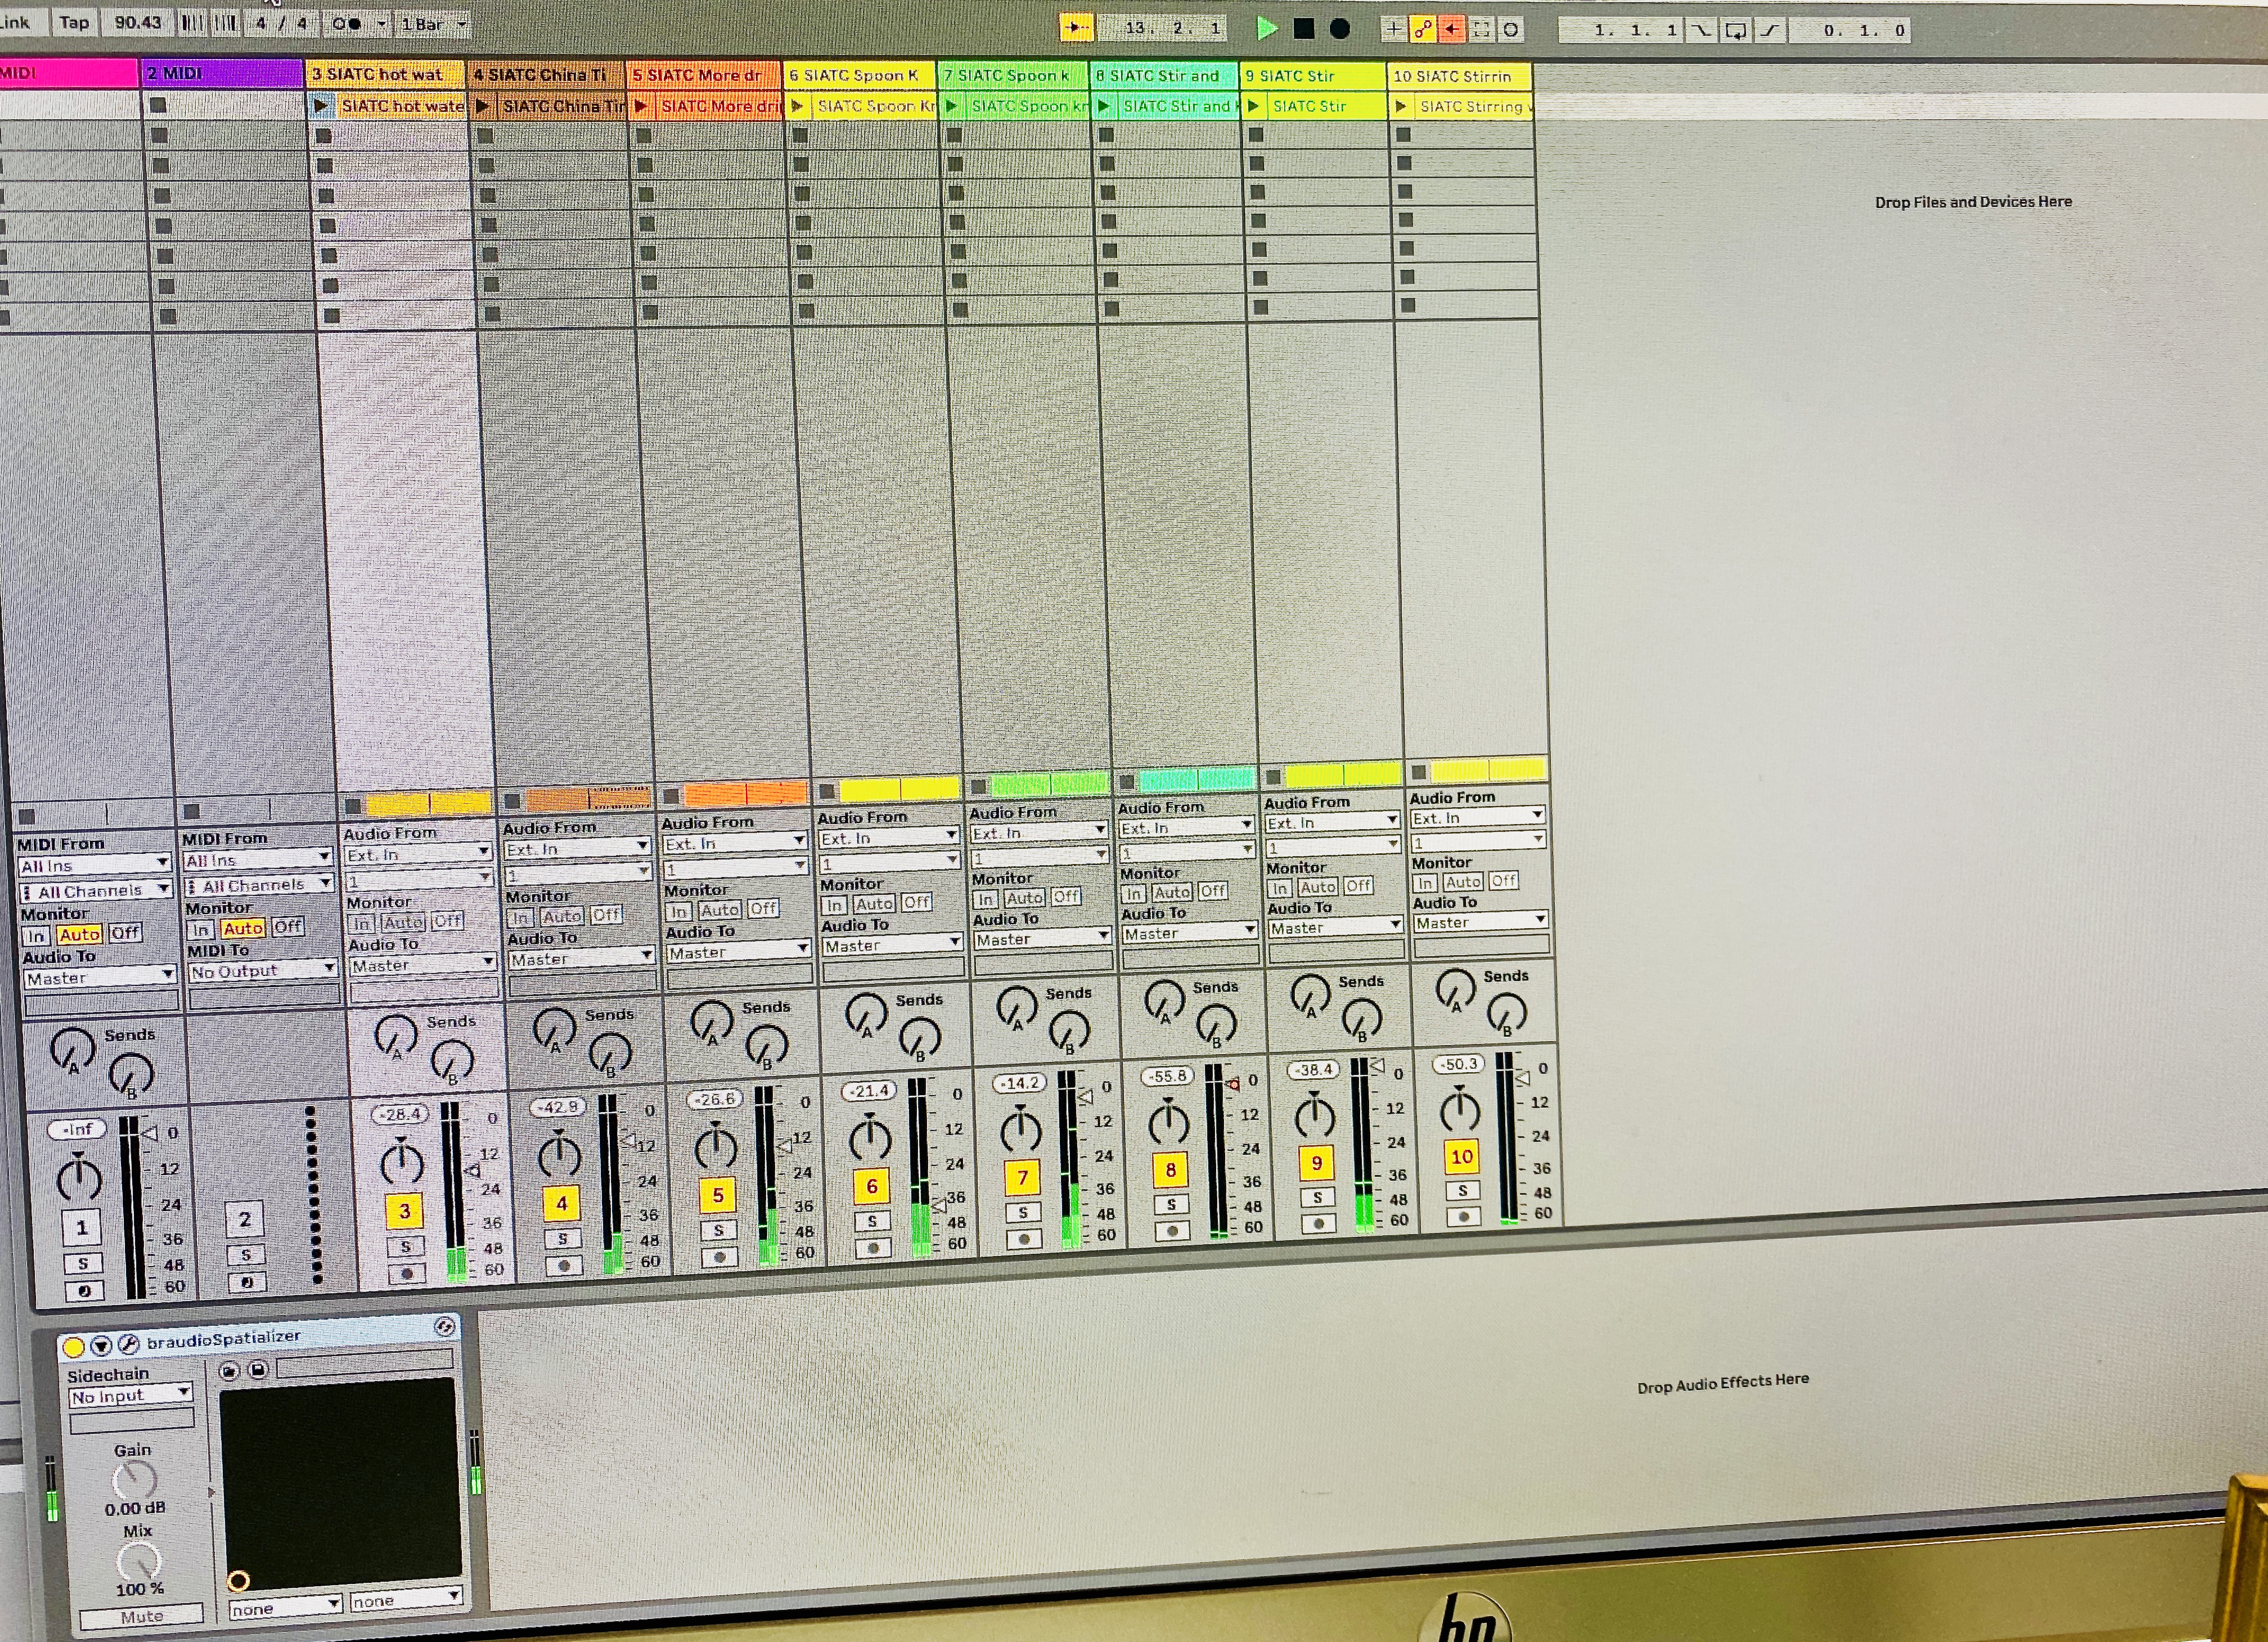Toggle the Punch-In switch icon
Viewport: 2268px width, 1642px height.
click(1701, 30)
